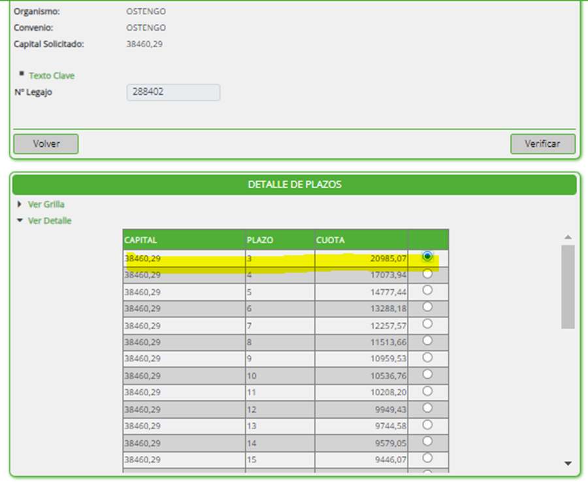Expand the Ver Grilla section
The width and height of the screenshot is (588, 482).
pyautogui.click(x=46, y=204)
